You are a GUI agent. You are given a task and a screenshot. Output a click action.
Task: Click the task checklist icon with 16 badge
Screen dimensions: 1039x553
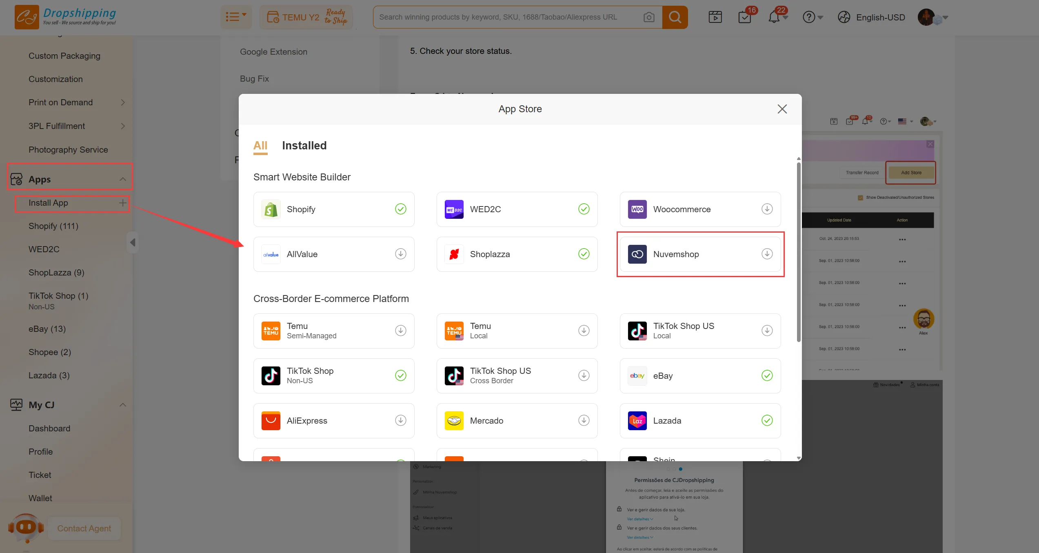[x=745, y=17]
